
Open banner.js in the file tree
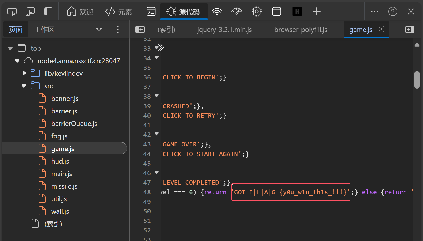click(65, 99)
